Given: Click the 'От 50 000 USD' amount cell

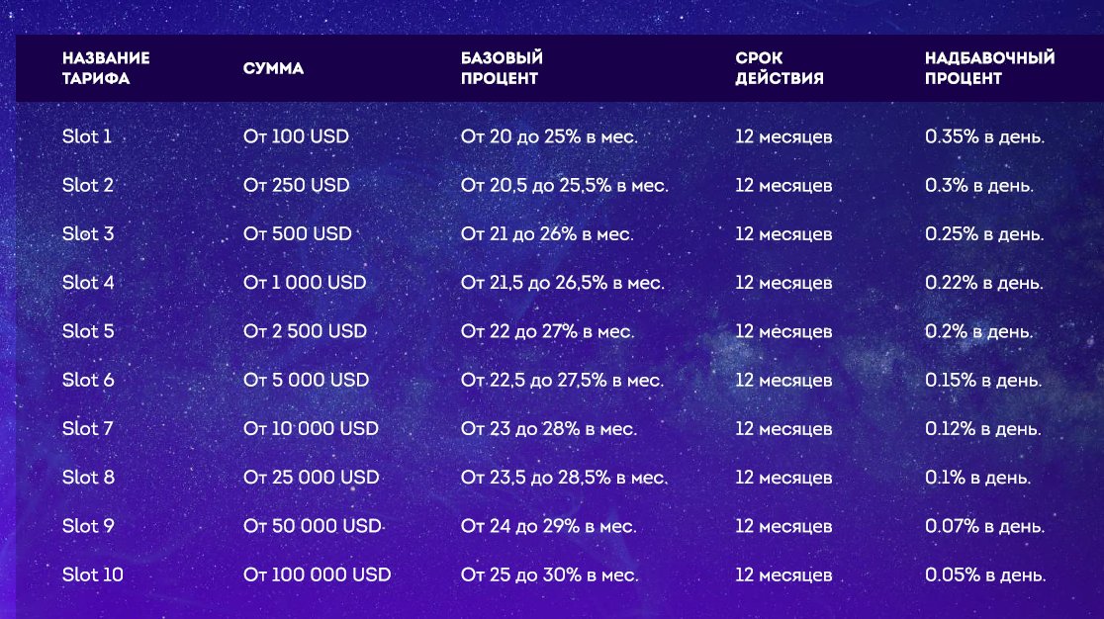Looking at the screenshot, I should click(x=312, y=526).
